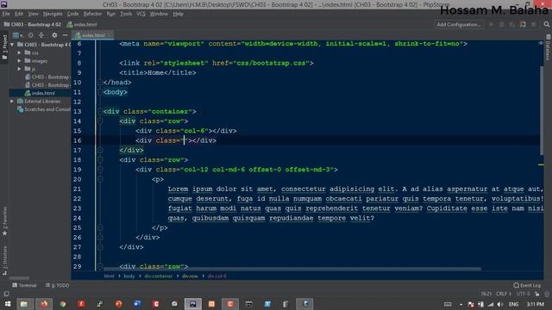Click the Run with Coverage icon

tap(511, 24)
